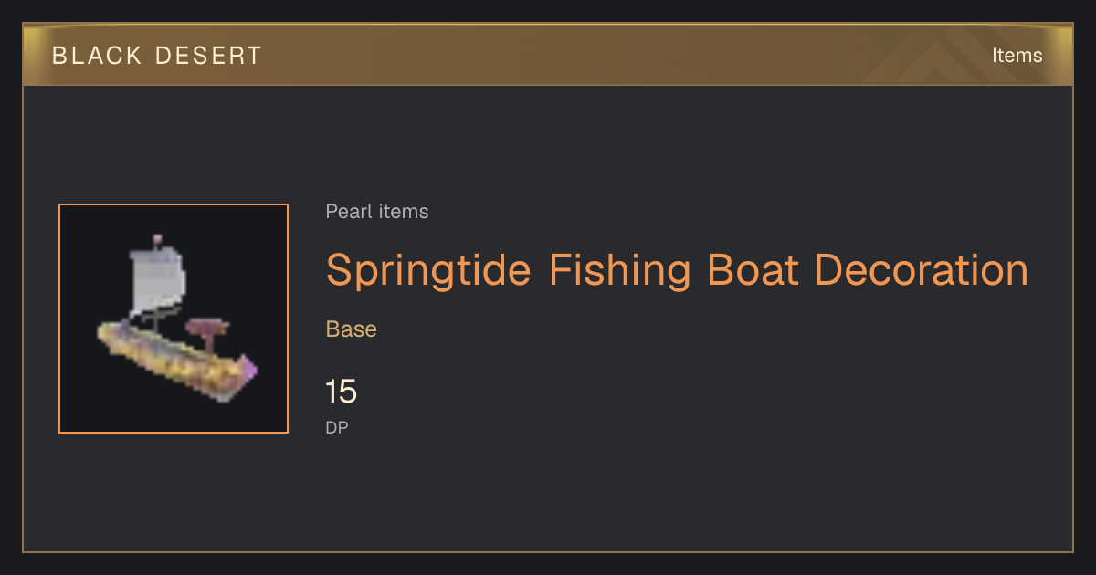The height and width of the screenshot is (575, 1096).
Task: Click the word BLACK in the header
Action: [x=97, y=56]
